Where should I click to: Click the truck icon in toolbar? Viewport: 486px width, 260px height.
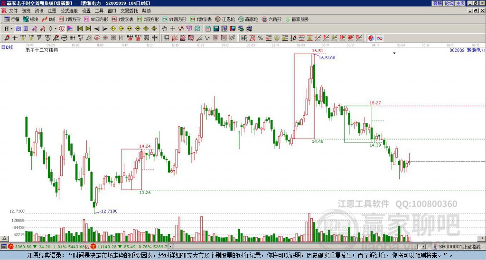click(249, 29)
